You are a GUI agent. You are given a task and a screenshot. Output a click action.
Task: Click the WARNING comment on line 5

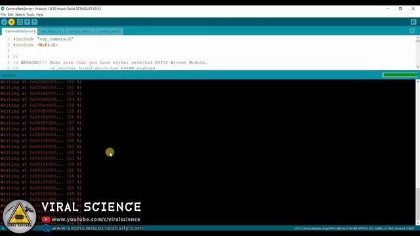(110, 63)
